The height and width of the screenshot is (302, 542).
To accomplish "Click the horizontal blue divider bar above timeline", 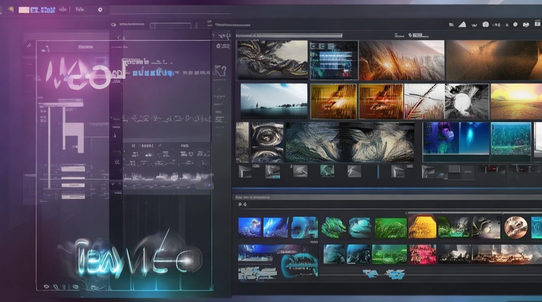I will pos(387,188).
